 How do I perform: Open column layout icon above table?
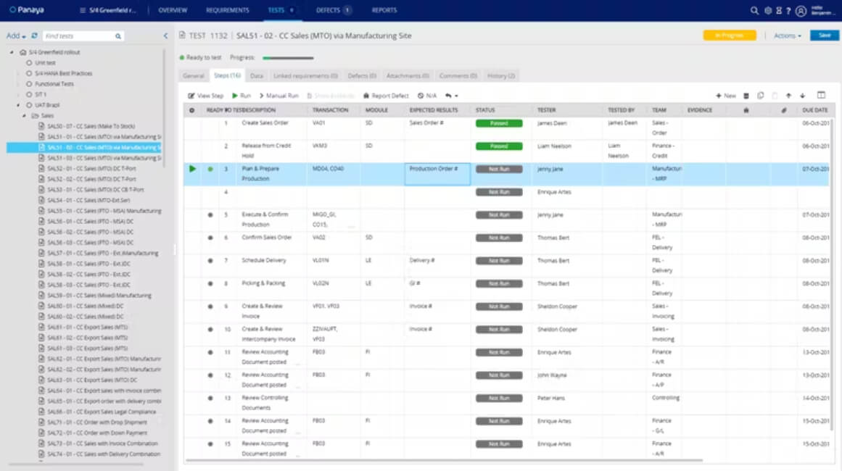821,95
